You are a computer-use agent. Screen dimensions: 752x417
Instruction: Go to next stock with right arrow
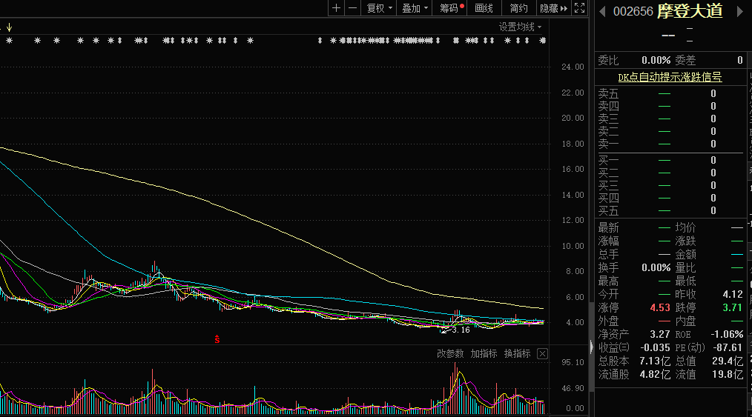click(x=739, y=11)
